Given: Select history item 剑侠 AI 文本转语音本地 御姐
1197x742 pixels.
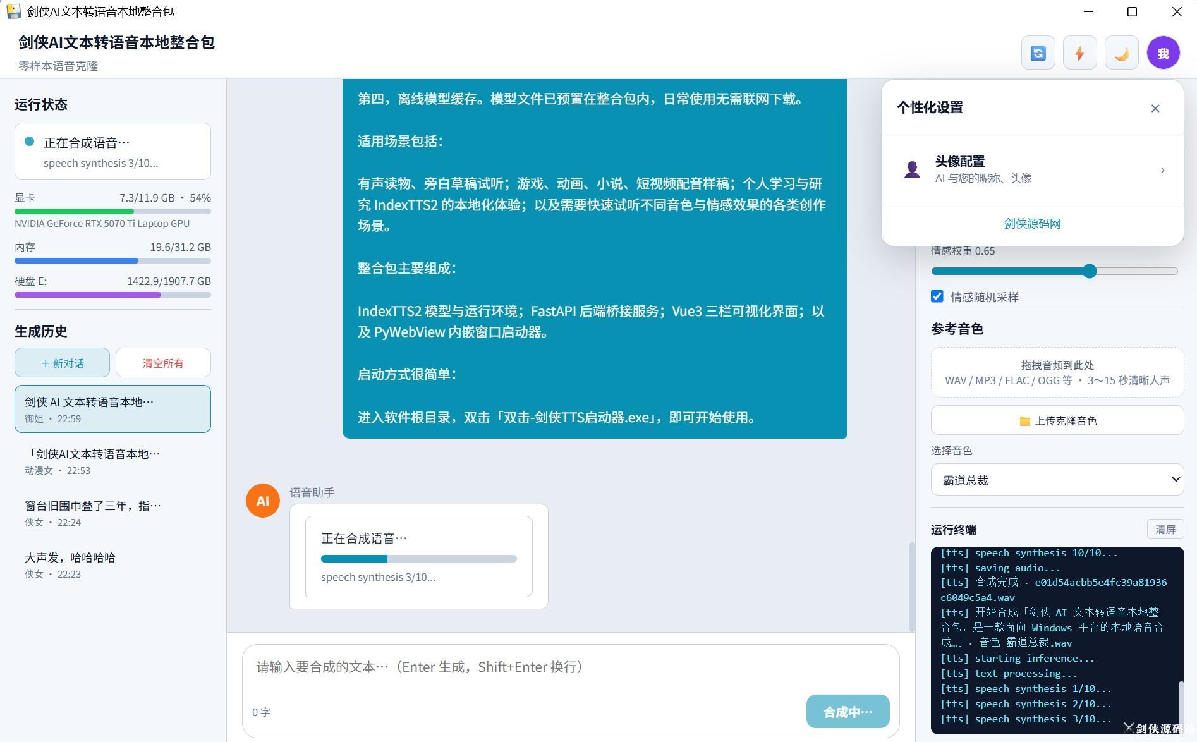Looking at the screenshot, I should click(x=112, y=409).
